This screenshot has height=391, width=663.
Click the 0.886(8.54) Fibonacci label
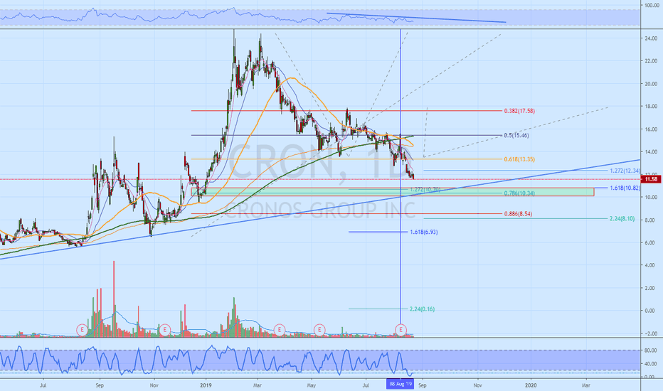(518, 214)
